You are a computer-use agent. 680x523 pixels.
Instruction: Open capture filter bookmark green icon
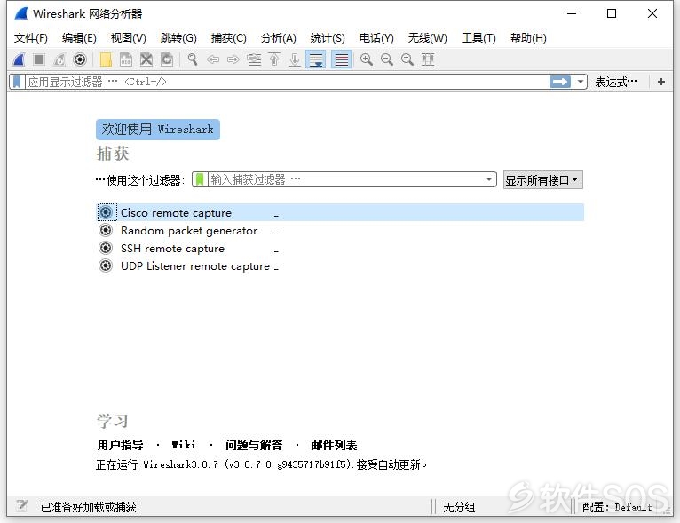tap(200, 179)
